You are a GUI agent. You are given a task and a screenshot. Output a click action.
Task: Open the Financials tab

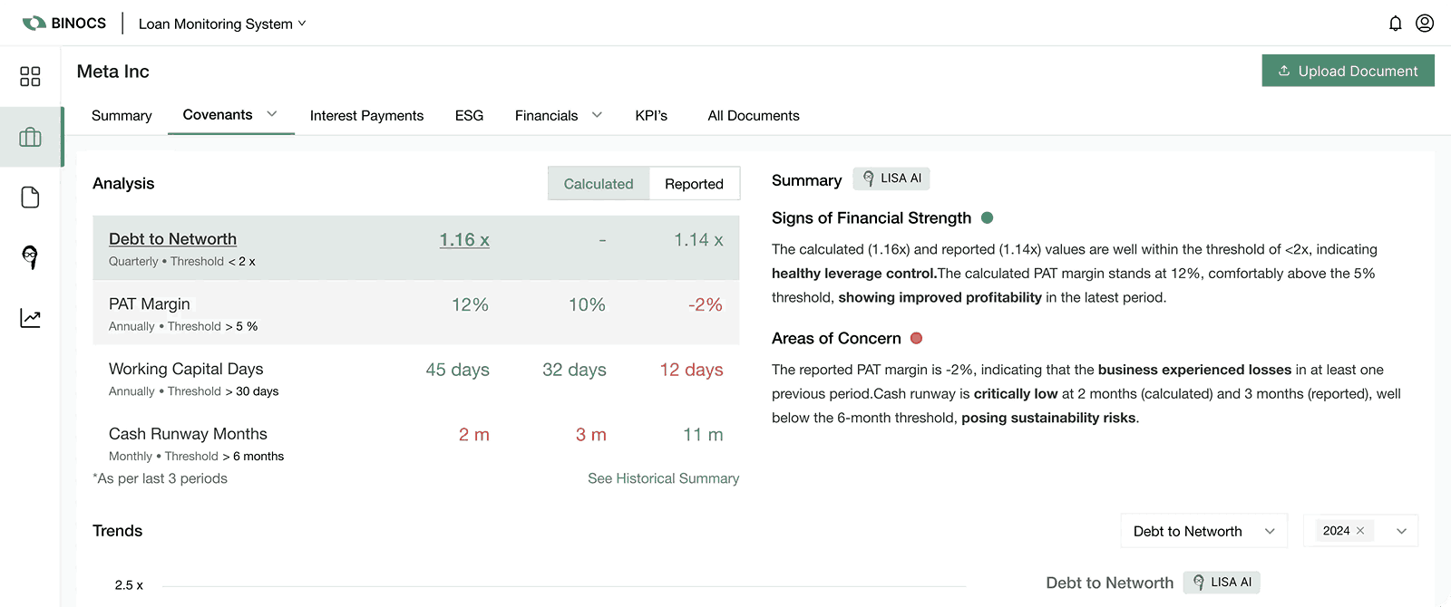pyautogui.click(x=546, y=115)
